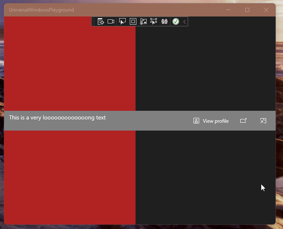The width and height of the screenshot is (283, 229).
Task: Open the curly-braces binding failures icon
Action: point(164,21)
